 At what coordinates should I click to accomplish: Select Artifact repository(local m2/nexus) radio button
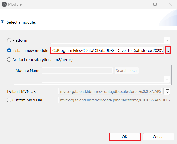pos(9,59)
